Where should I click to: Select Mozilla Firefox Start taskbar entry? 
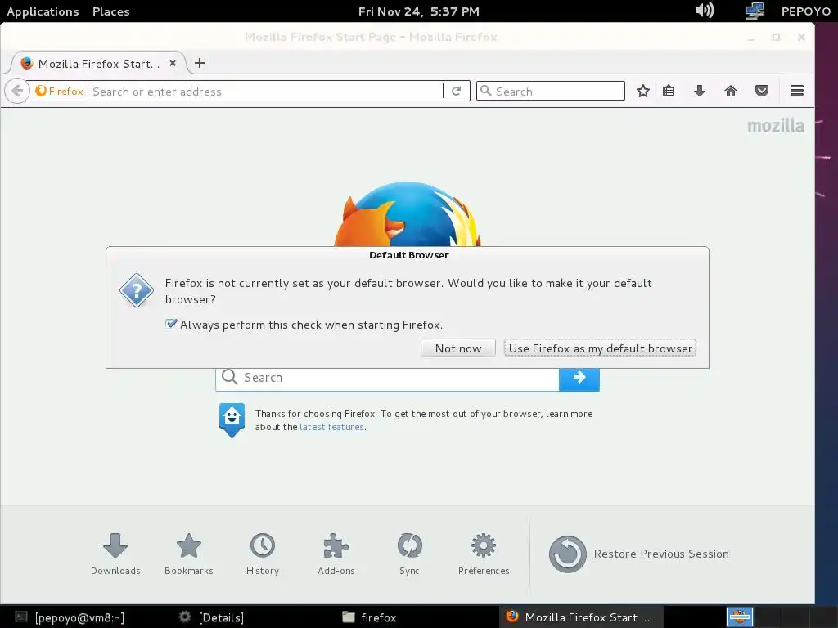[x=581, y=617]
